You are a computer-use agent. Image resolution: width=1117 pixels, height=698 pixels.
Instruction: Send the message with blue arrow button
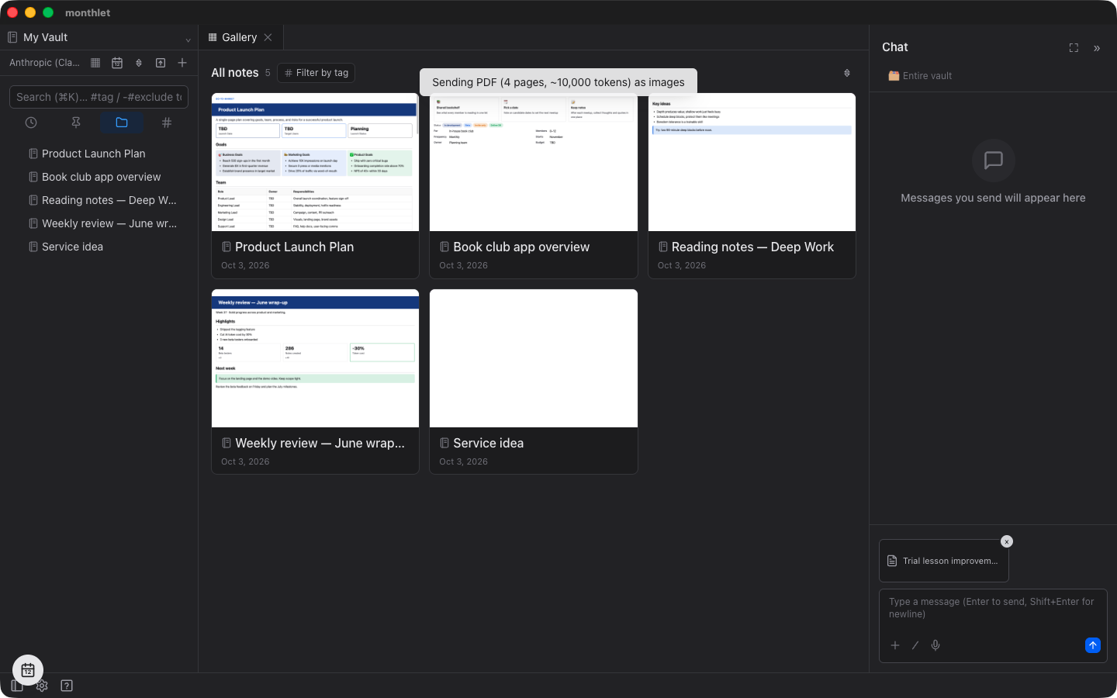[1093, 645]
